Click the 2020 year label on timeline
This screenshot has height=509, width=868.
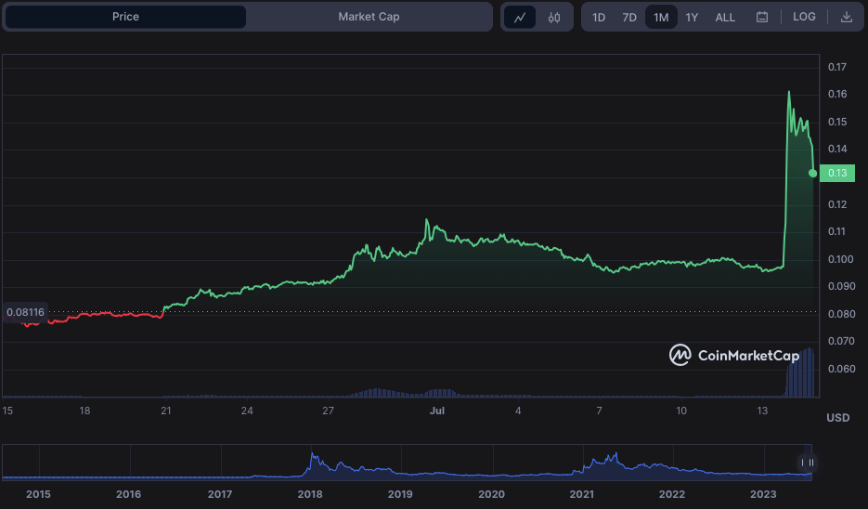pyautogui.click(x=492, y=494)
